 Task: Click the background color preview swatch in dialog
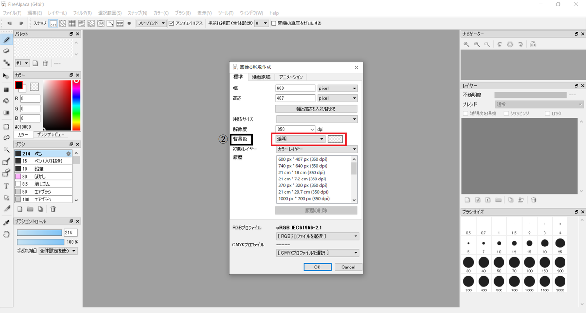335,139
